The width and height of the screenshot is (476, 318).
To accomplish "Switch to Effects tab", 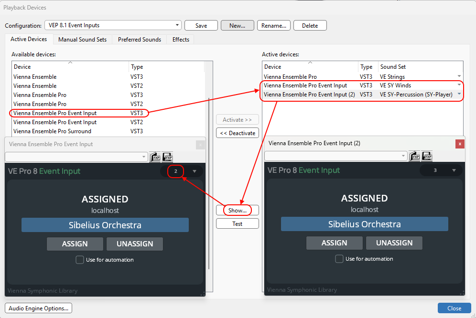I will (181, 40).
